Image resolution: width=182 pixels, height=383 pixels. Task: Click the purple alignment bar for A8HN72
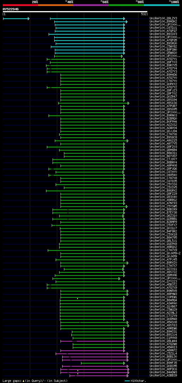point(93,351)
